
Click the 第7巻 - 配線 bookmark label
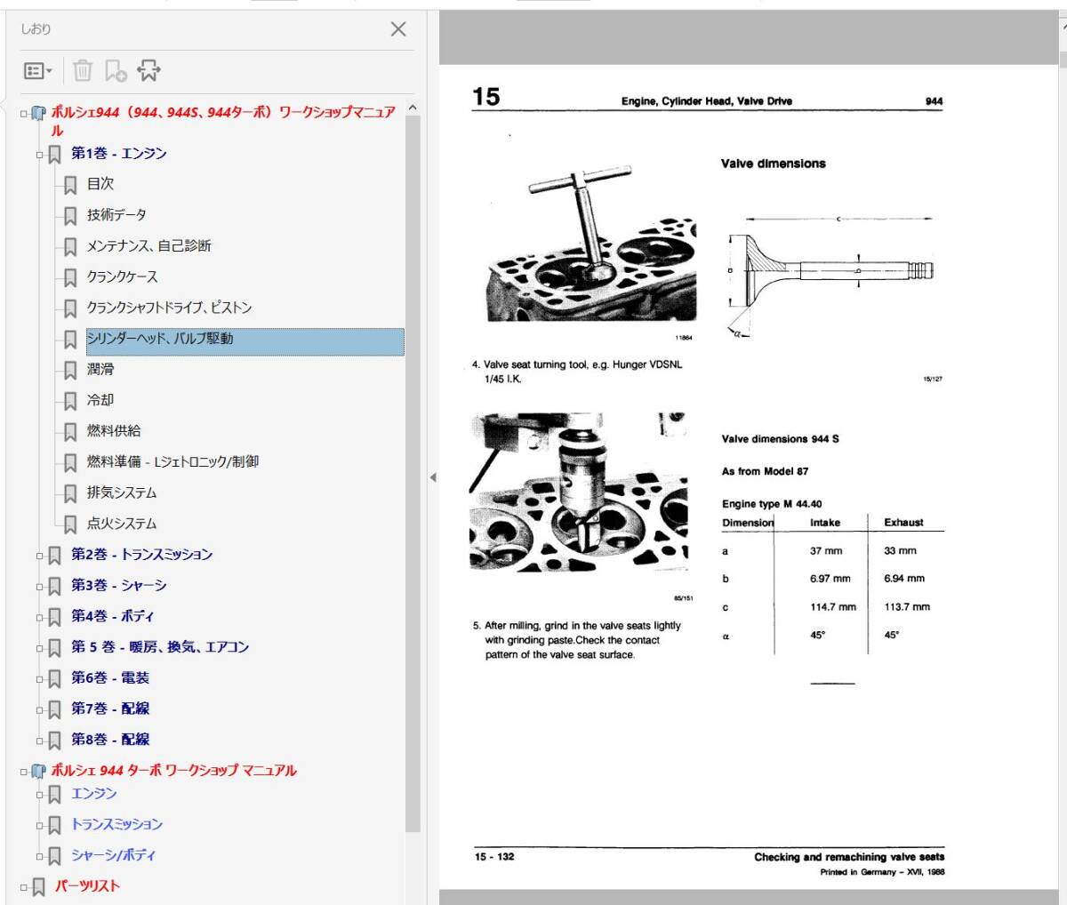coord(110,709)
